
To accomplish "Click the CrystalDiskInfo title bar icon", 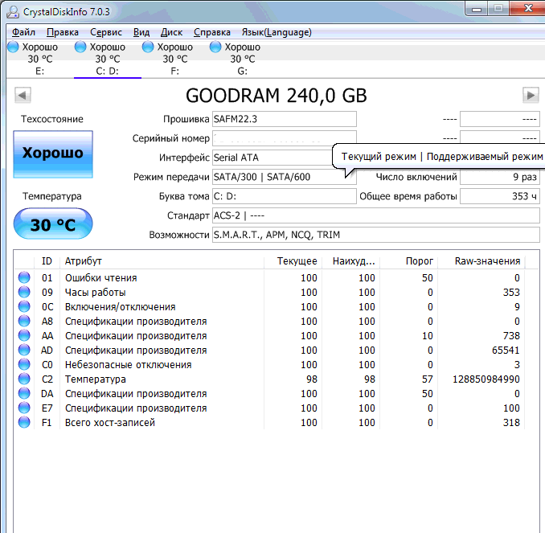I will 13,12.
